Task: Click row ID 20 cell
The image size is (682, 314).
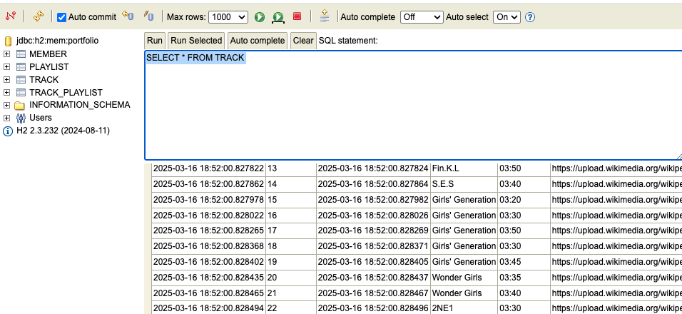Action: tap(290, 278)
